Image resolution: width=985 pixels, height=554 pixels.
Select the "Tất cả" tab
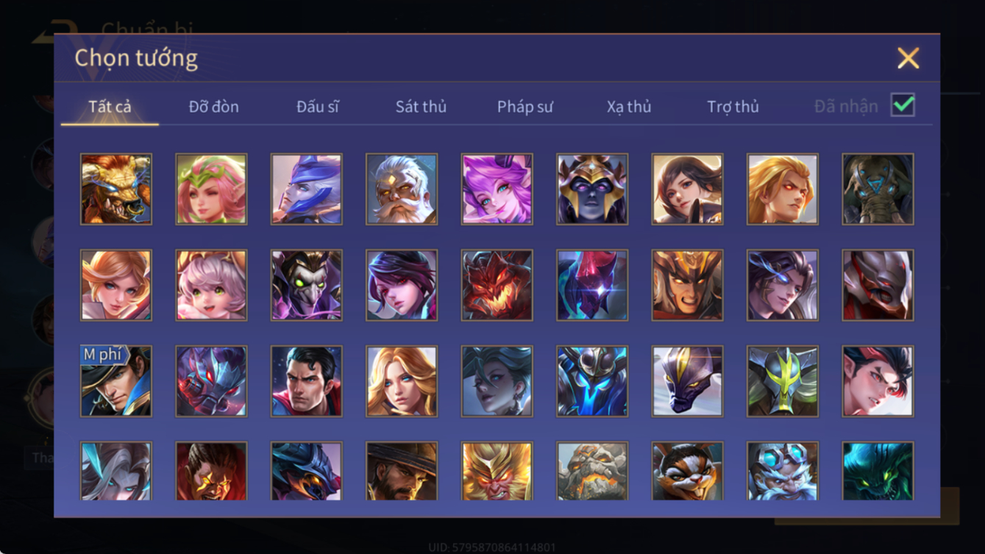(x=110, y=107)
